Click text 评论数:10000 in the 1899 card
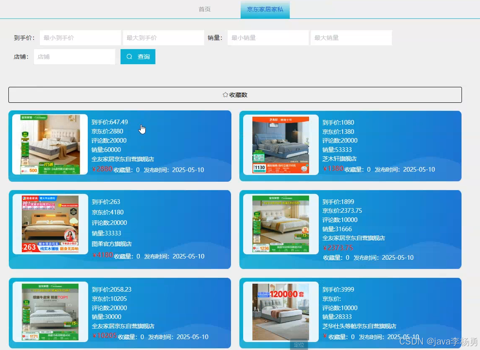This screenshot has width=480, height=350. (340, 219)
